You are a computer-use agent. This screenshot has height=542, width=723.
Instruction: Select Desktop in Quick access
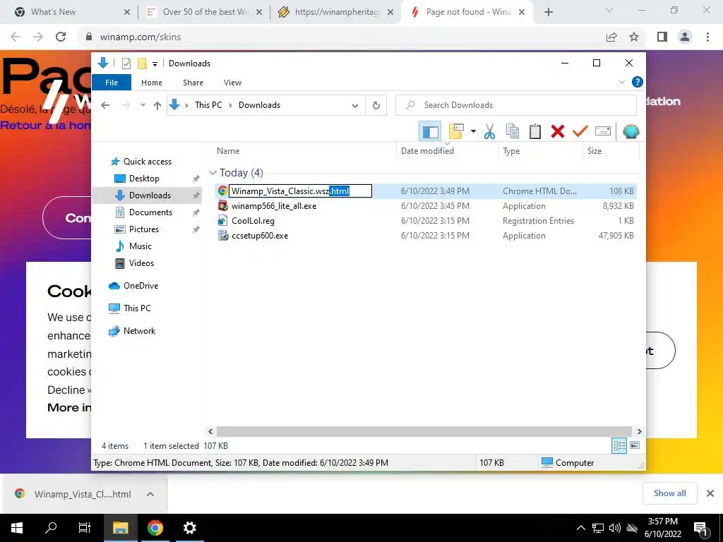pos(144,179)
